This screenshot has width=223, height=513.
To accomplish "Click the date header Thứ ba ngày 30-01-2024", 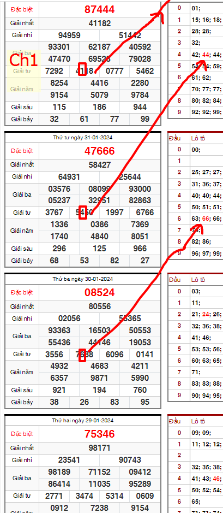I will coord(83,279).
